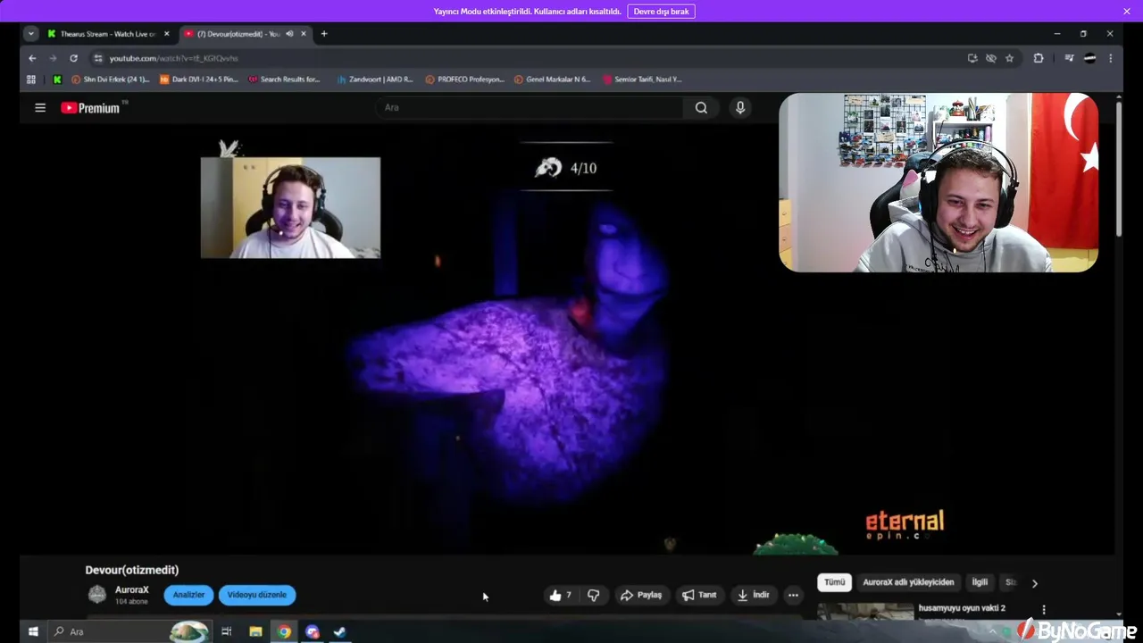Open Discord from taskbar
The image size is (1143, 643).
[312, 631]
